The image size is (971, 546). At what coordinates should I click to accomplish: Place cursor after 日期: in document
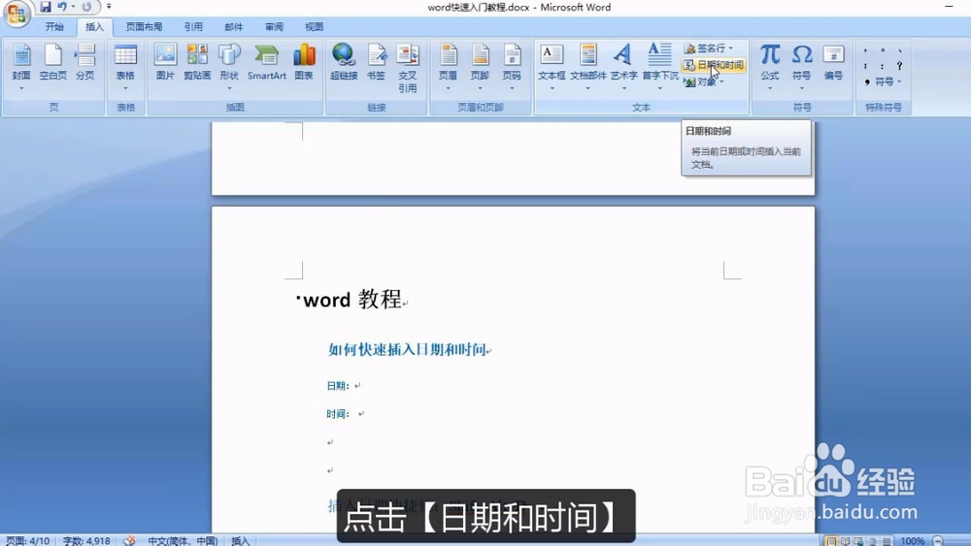(353, 386)
